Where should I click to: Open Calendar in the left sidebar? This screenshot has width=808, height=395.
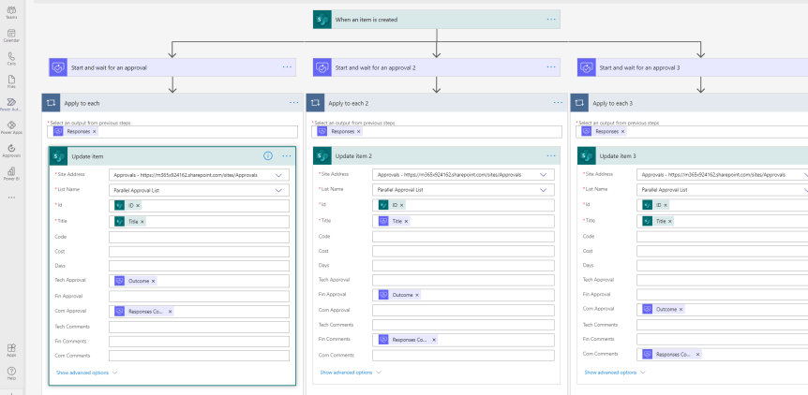pyautogui.click(x=11, y=36)
